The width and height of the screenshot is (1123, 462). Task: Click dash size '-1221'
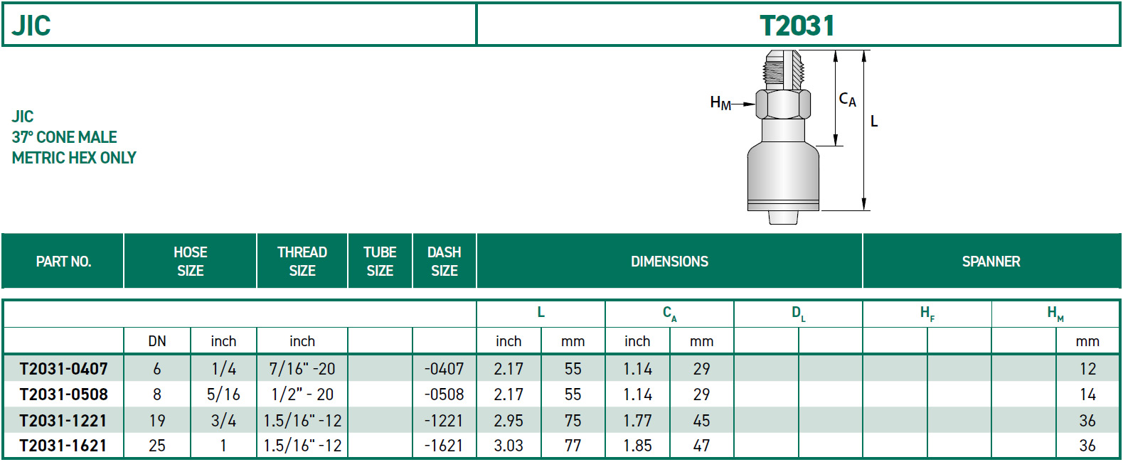click(445, 421)
